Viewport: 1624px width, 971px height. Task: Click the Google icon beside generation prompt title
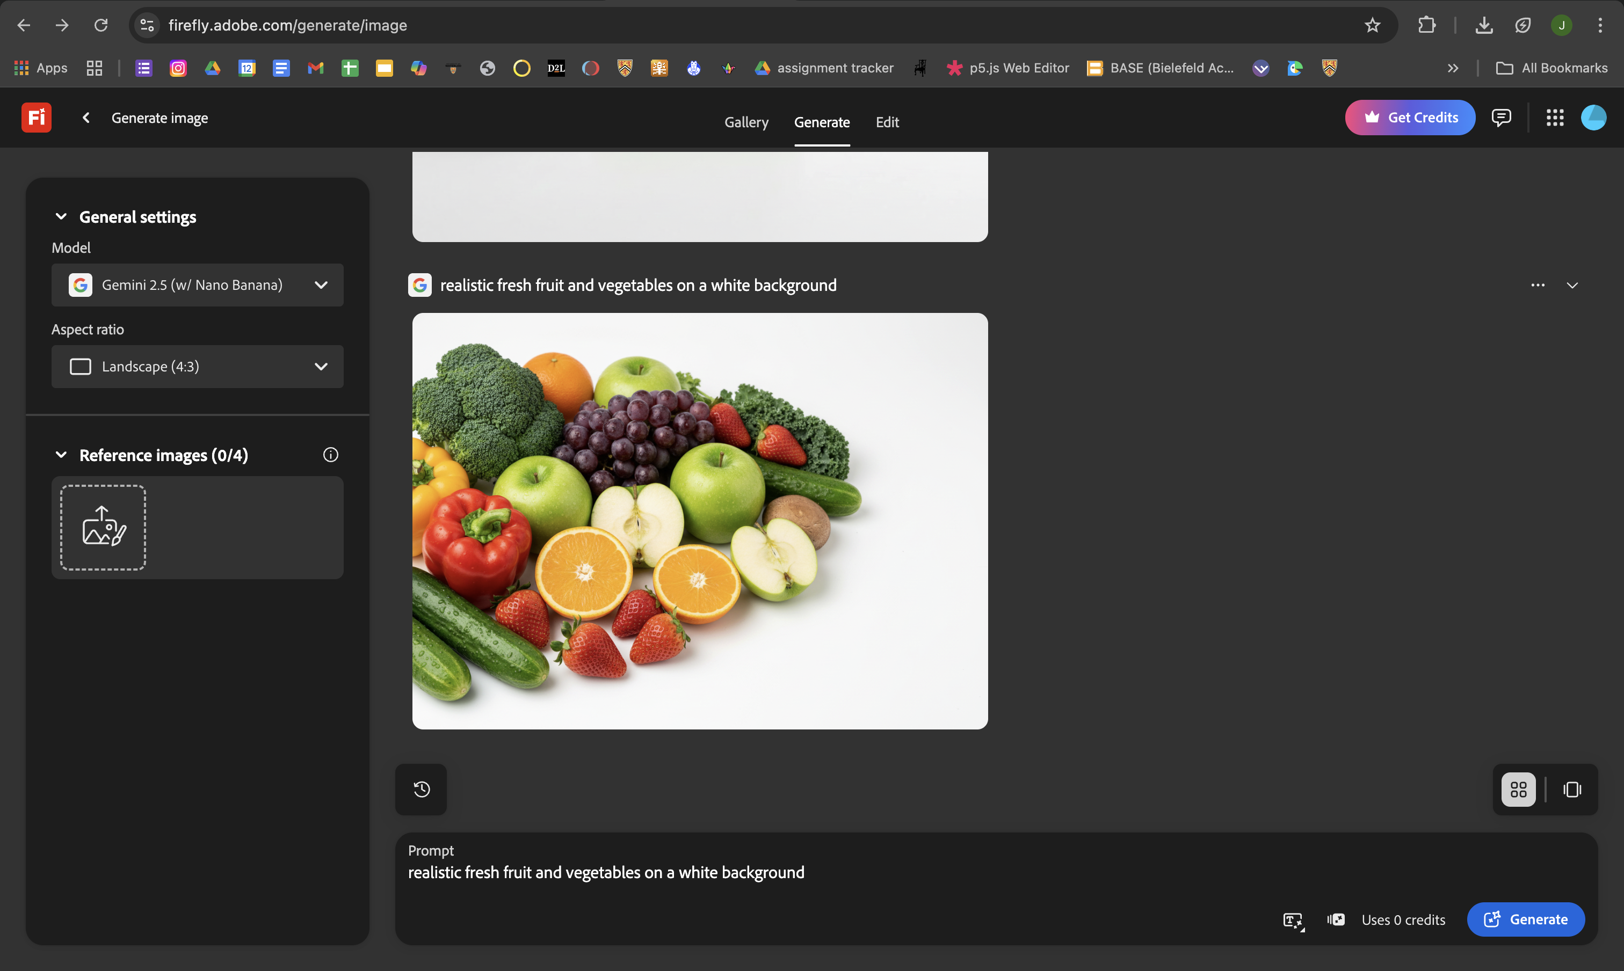coord(419,285)
